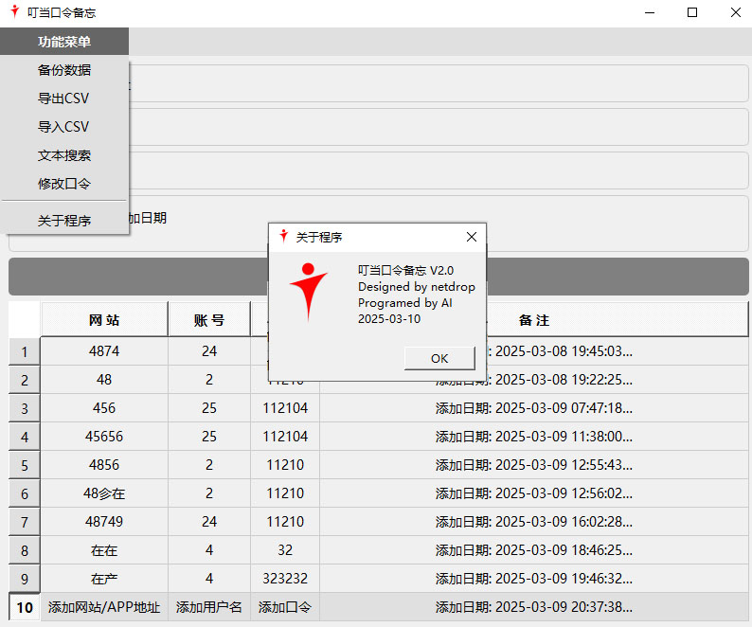Choose 修改口令 menu item
This screenshot has height=627, width=752.
[x=64, y=184]
